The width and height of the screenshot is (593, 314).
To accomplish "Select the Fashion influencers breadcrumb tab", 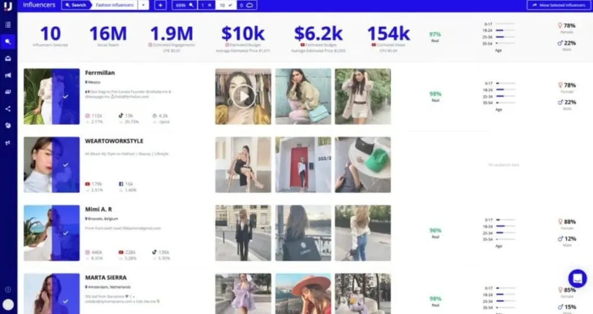I will pyautogui.click(x=115, y=5).
